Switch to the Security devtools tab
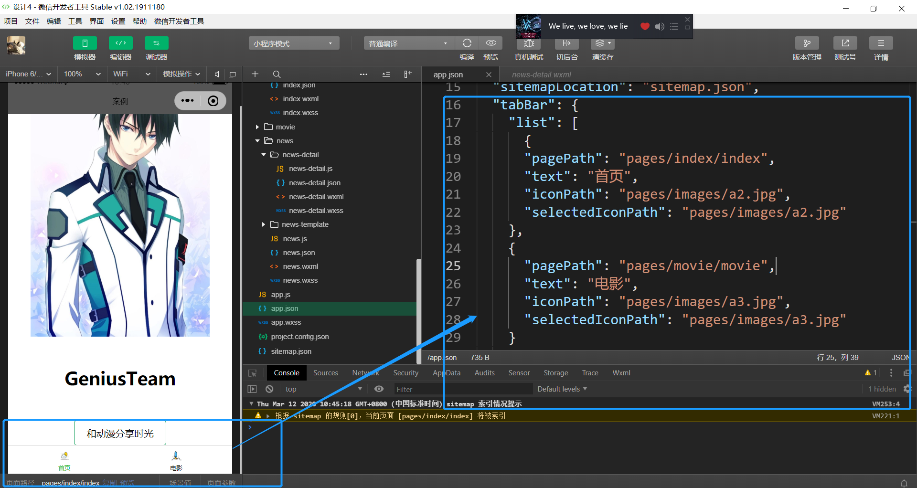917x488 pixels. [405, 373]
